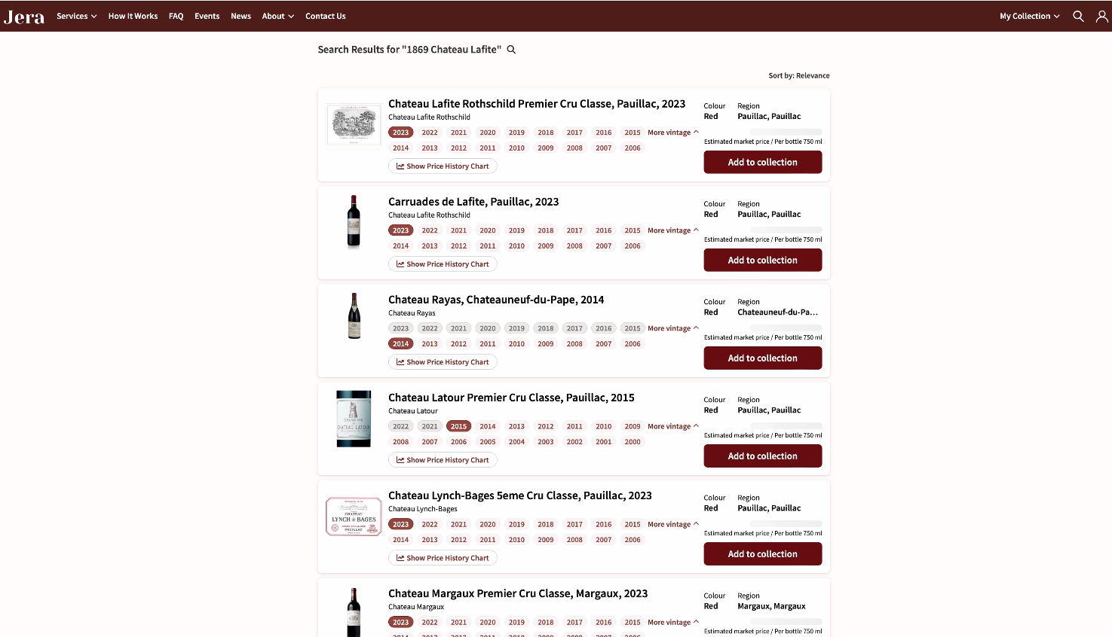Screen dimensions: 1112x637
Task: Open Chateau Rayas bottle image
Action: click(354, 316)
